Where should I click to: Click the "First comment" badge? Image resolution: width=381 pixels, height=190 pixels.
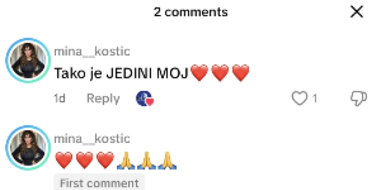coord(99,183)
